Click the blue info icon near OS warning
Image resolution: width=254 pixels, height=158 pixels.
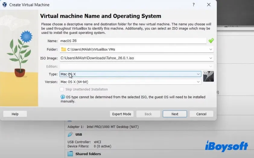63,97
